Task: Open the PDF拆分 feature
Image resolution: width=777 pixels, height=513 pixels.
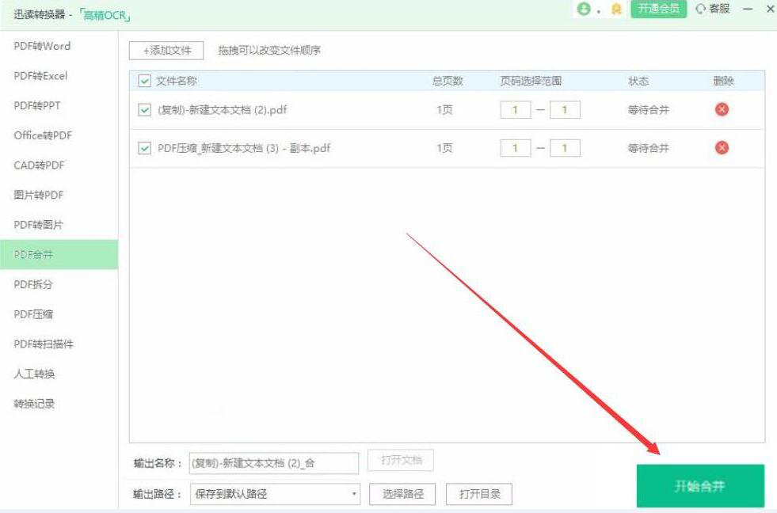Action: [x=34, y=283]
